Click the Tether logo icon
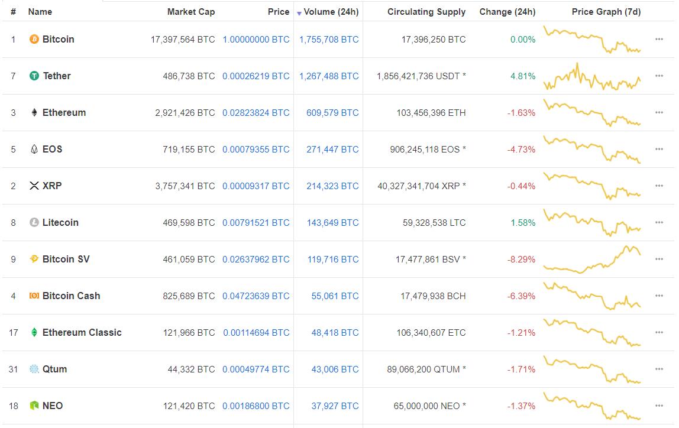 [x=34, y=76]
